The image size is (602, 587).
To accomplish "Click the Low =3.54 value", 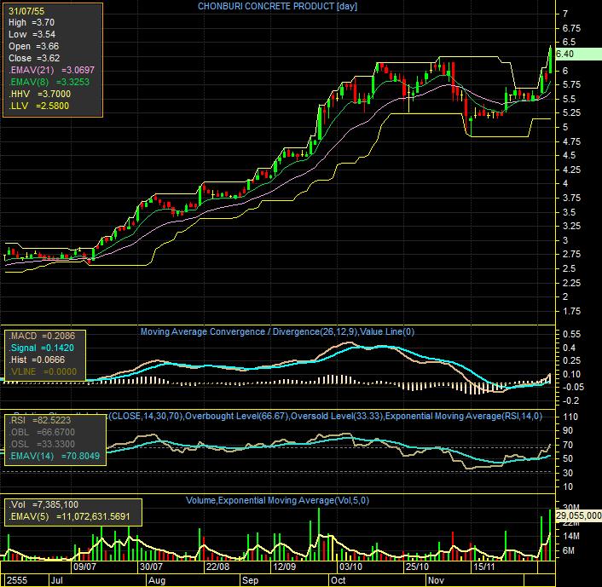I will 32,35.
